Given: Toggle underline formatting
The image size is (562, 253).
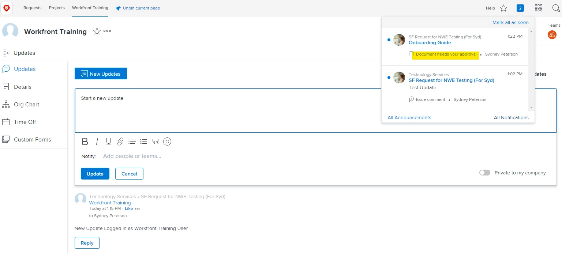Looking at the screenshot, I should (x=109, y=141).
